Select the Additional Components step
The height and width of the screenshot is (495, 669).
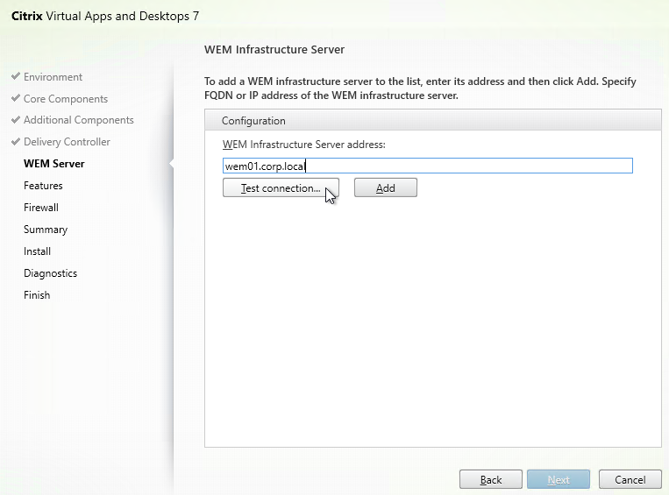[x=79, y=120]
